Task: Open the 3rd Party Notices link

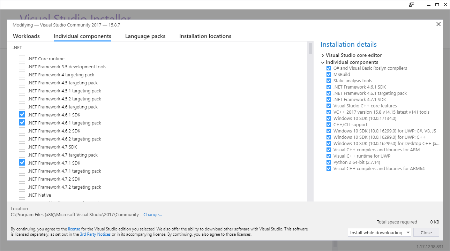Action: click(95, 234)
